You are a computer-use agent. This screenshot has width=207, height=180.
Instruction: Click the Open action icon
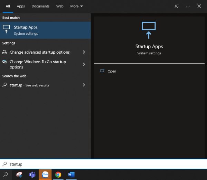pyautogui.click(x=102, y=71)
